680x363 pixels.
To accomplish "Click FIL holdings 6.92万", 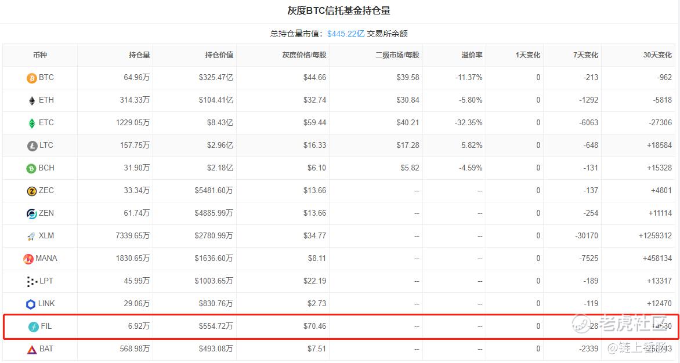I will click(139, 326).
